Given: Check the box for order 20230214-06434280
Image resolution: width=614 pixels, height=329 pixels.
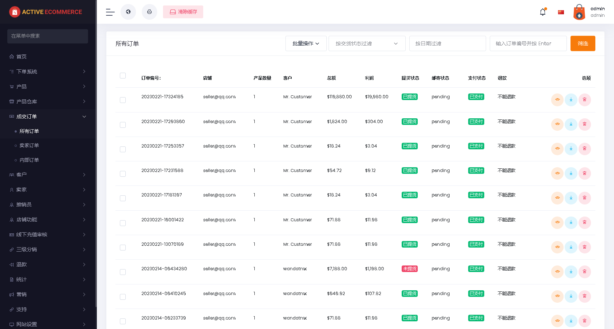Looking at the screenshot, I should 123,272.
